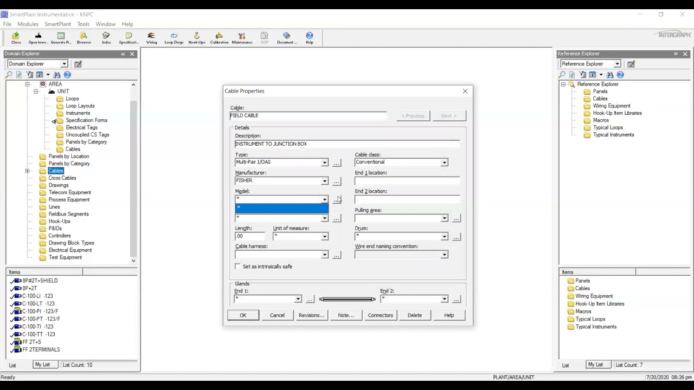Click the Note... button

point(346,315)
